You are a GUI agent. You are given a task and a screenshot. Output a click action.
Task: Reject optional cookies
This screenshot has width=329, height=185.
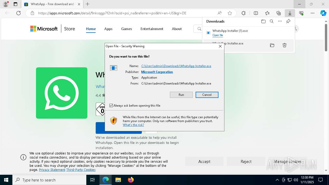pos(246,161)
